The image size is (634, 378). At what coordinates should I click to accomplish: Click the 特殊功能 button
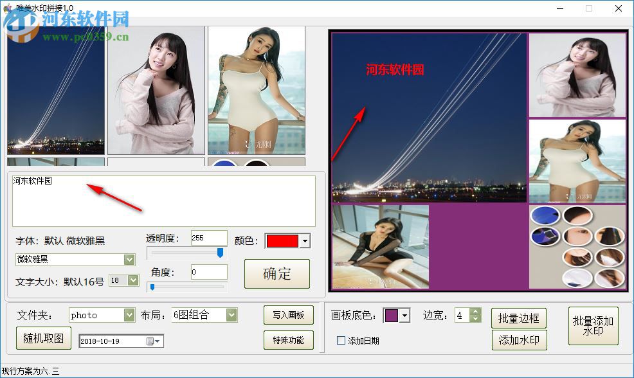point(288,340)
